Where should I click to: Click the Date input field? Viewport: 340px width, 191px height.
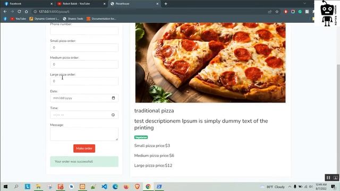tap(84, 98)
